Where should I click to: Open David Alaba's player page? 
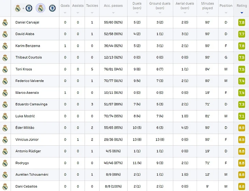pyautogui.click(x=25, y=34)
